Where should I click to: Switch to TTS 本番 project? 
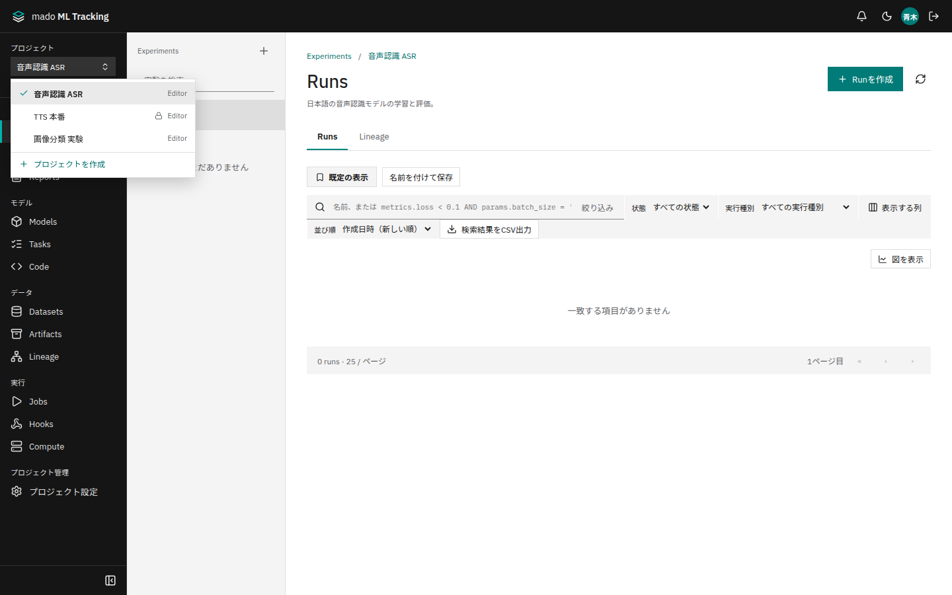coord(103,116)
